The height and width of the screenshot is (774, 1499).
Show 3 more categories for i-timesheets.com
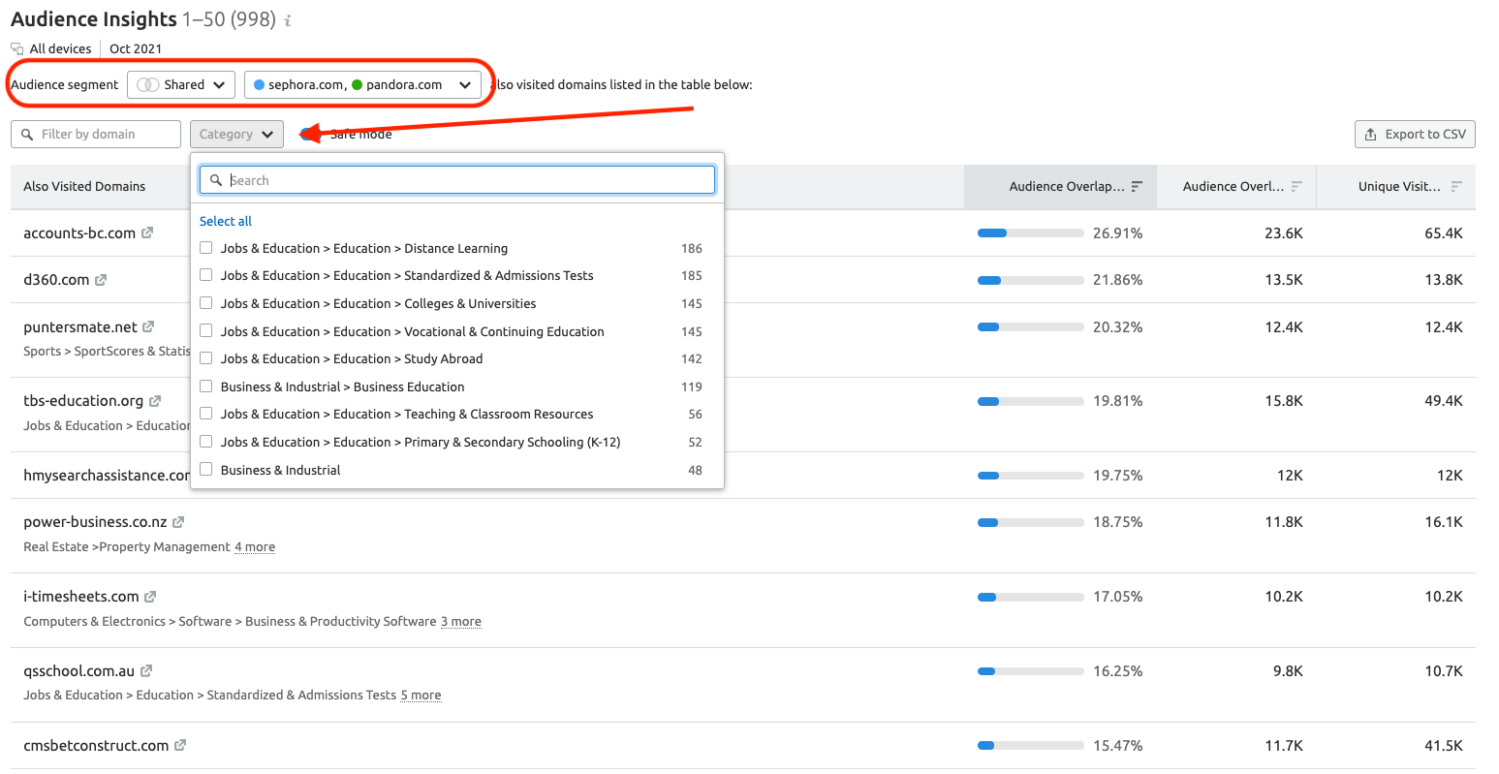point(461,622)
